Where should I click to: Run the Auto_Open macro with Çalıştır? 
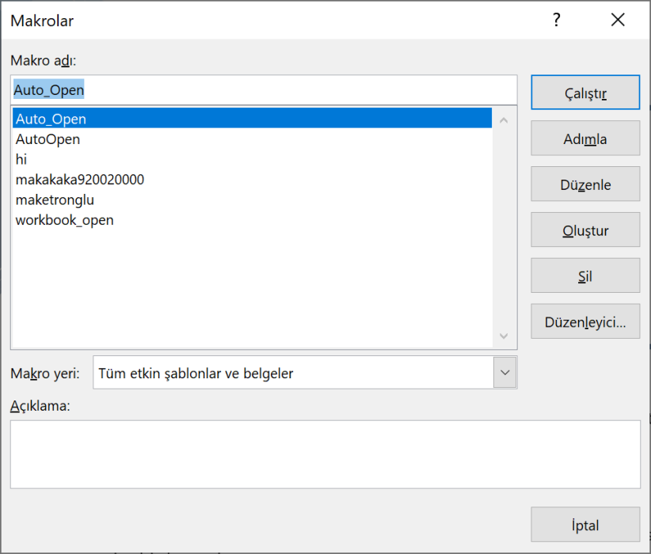point(584,93)
